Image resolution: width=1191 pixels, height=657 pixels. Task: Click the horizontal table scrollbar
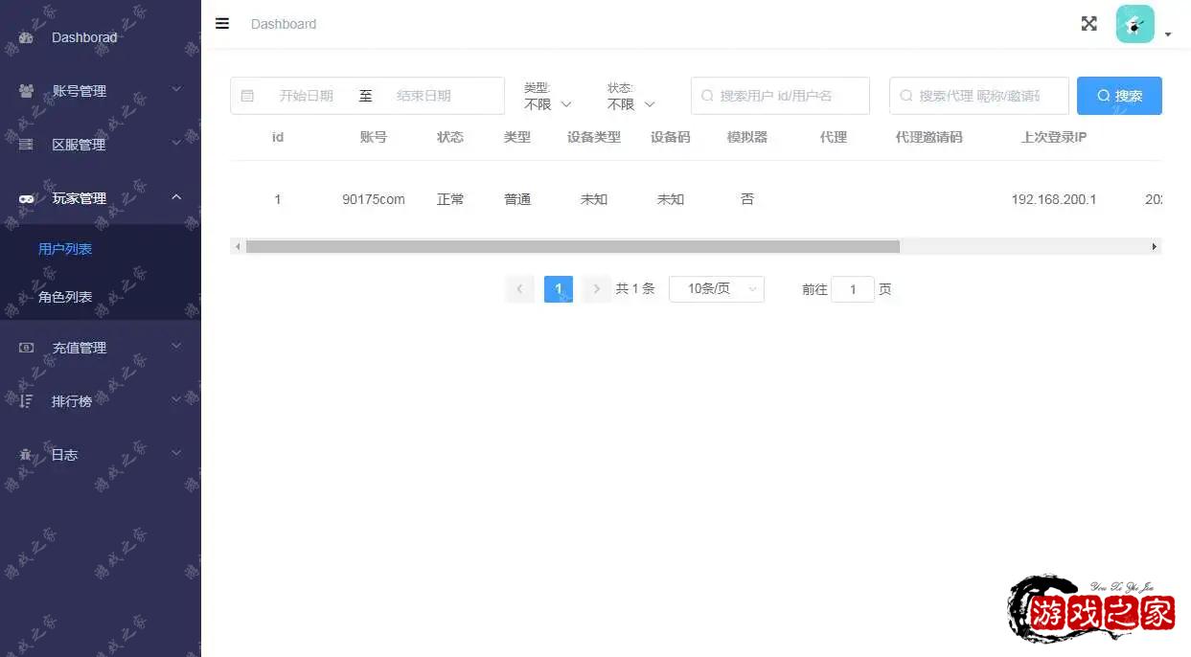[572, 247]
